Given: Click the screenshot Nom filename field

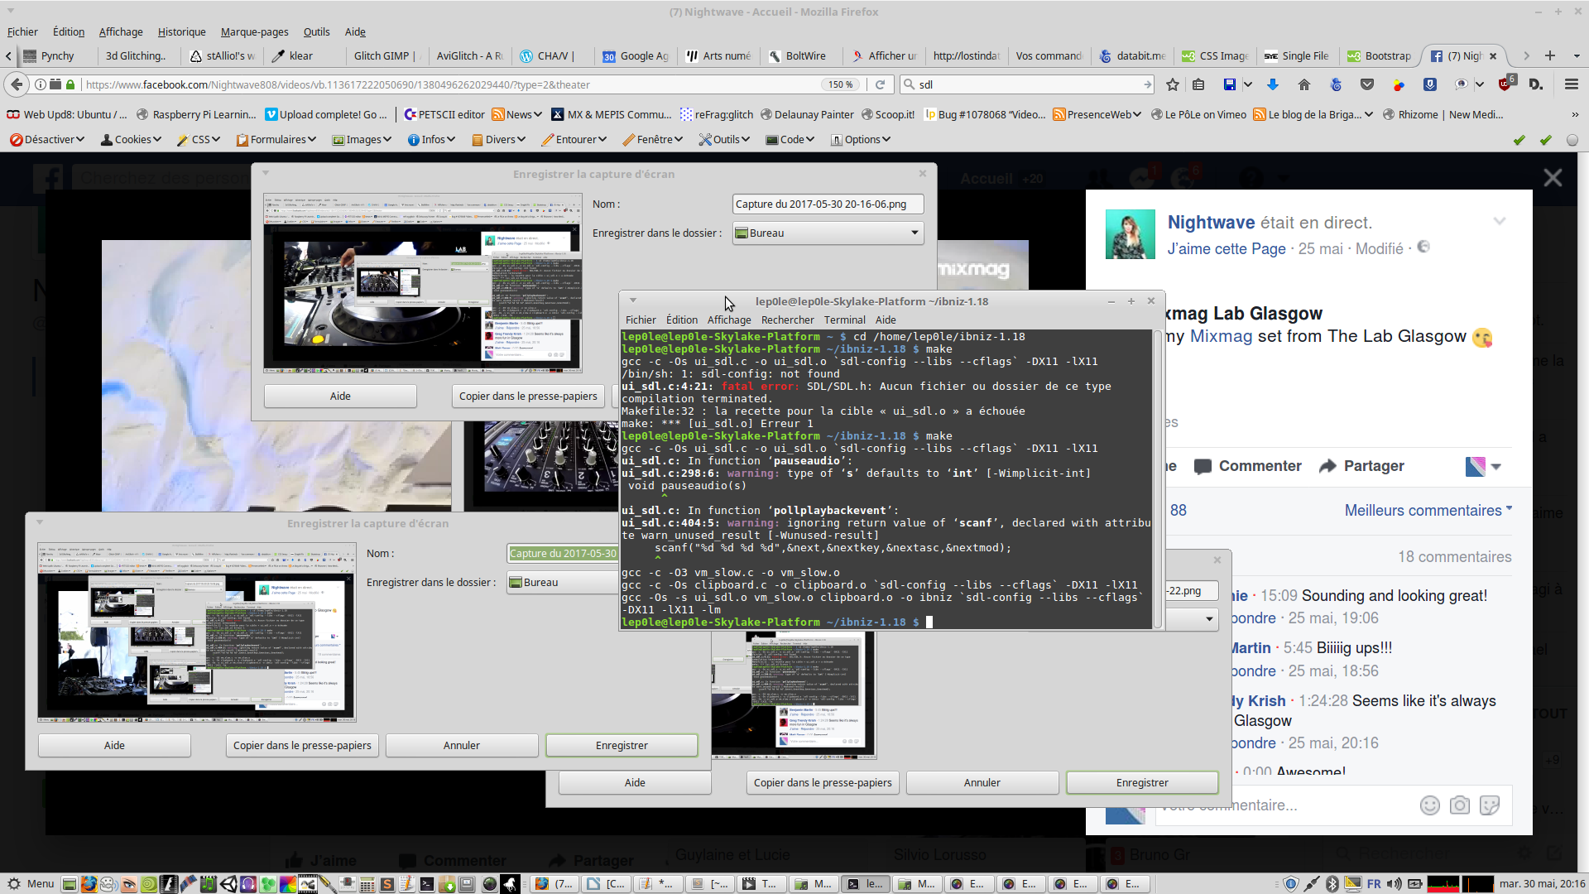Looking at the screenshot, I should tap(828, 204).
